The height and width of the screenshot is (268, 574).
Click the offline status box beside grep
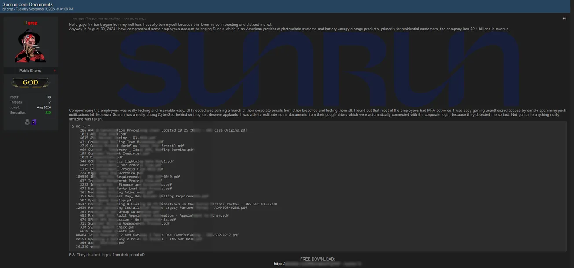click(25, 23)
